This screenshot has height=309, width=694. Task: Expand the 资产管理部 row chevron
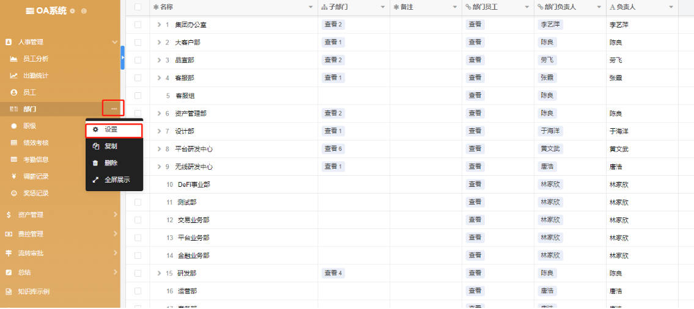click(x=160, y=114)
